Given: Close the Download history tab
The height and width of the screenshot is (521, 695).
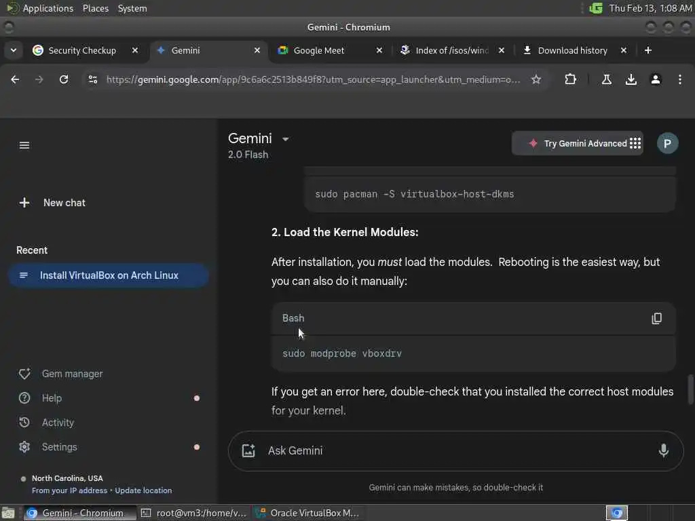Looking at the screenshot, I should (x=623, y=50).
